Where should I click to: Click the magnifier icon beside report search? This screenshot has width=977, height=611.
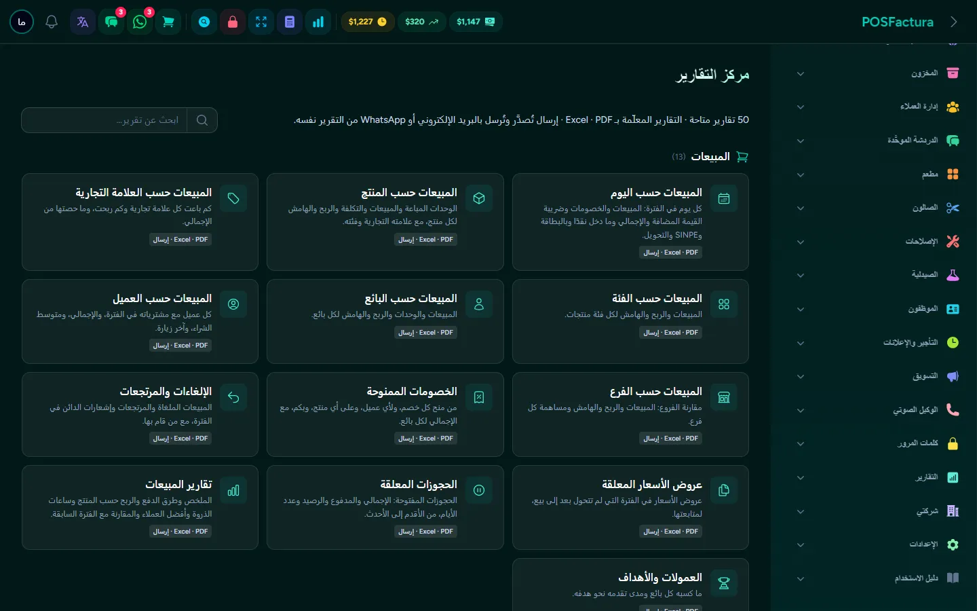pyautogui.click(x=202, y=120)
